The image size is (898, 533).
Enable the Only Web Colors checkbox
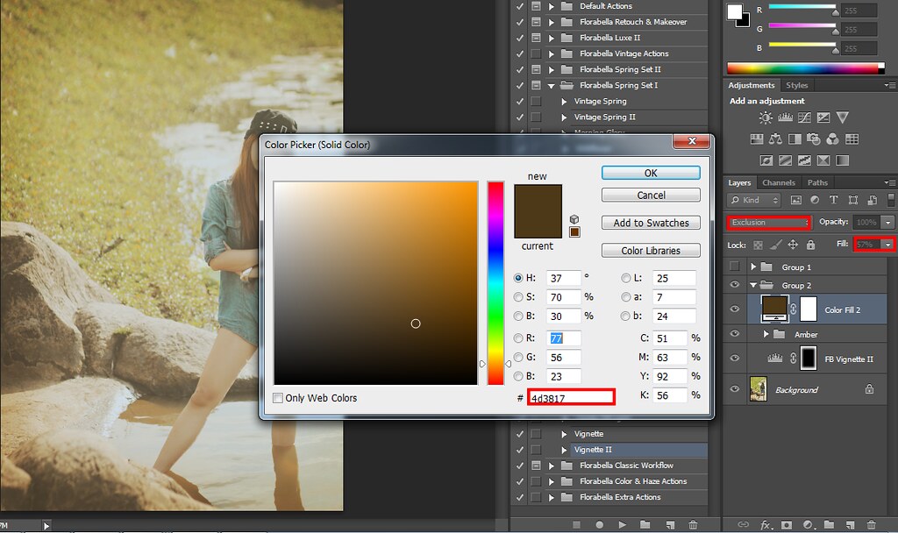click(278, 398)
